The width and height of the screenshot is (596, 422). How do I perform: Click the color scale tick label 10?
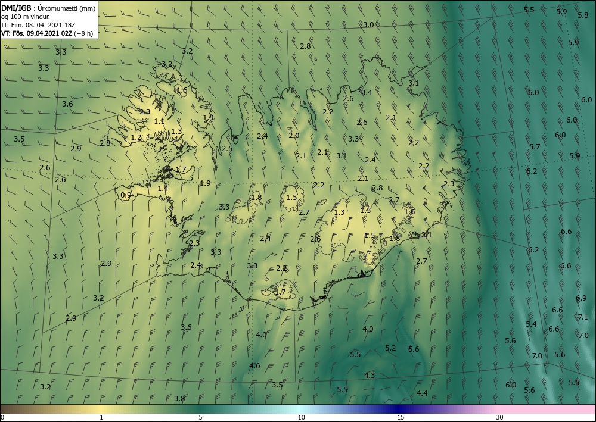click(301, 418)
